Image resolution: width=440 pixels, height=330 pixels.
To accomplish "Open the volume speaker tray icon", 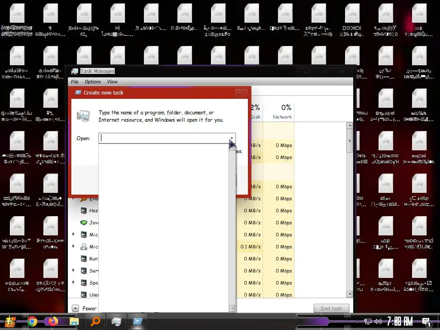I will 378,322.
